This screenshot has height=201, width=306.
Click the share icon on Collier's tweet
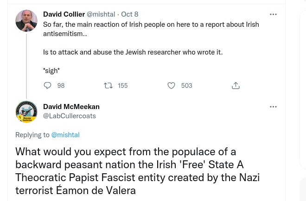pos(236,85)
